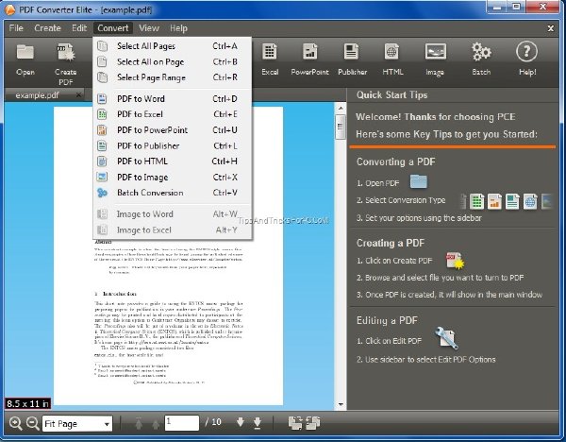Zoom out with the minus magnifier

[32, 423]
